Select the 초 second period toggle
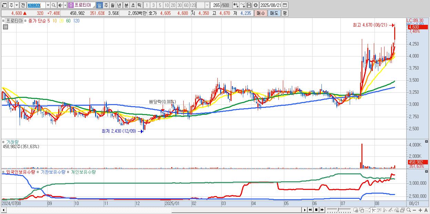430x214 pixels. (133, 5)
